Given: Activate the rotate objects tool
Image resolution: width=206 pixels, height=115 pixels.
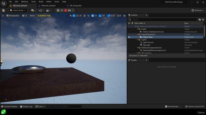Looking at the screenshot, I should (77, 16).
